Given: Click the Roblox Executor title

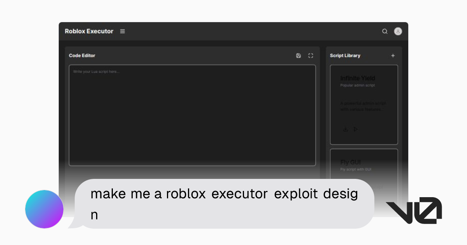Looking at the screenshot, I should [x=89, y=31].
